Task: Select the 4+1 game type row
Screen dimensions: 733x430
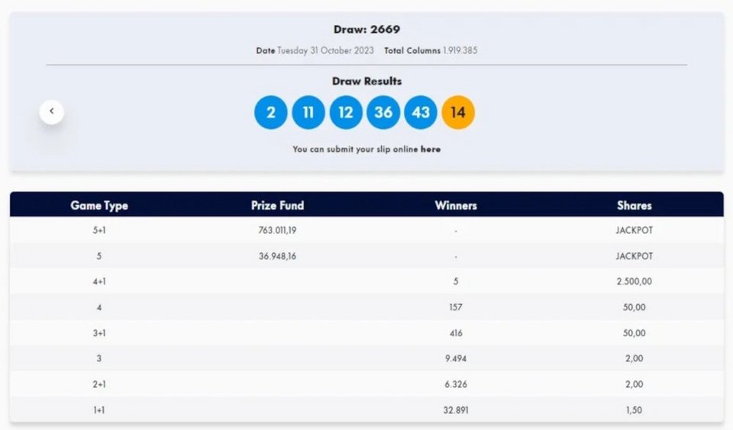Action: pyautogui.click(x=366, y=281)
